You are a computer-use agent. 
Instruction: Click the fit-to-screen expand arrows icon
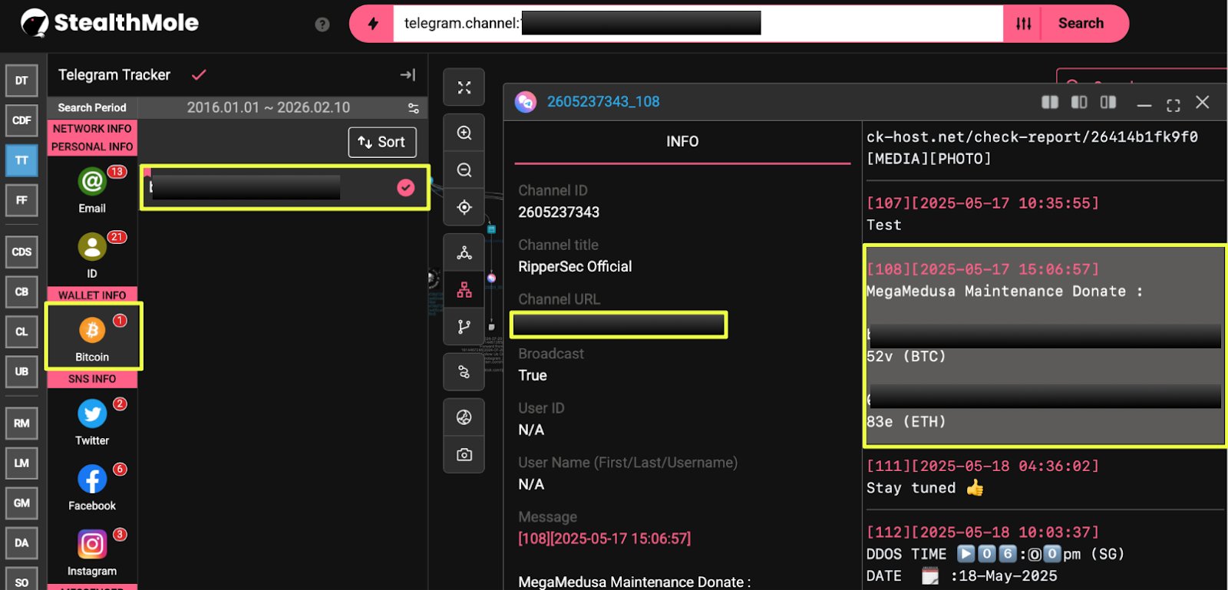[464, 87]
